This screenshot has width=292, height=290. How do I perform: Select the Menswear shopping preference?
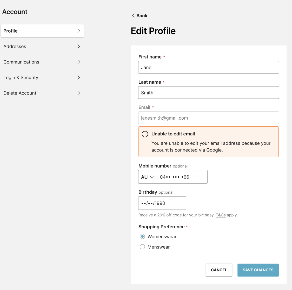[x=142, y=247]
